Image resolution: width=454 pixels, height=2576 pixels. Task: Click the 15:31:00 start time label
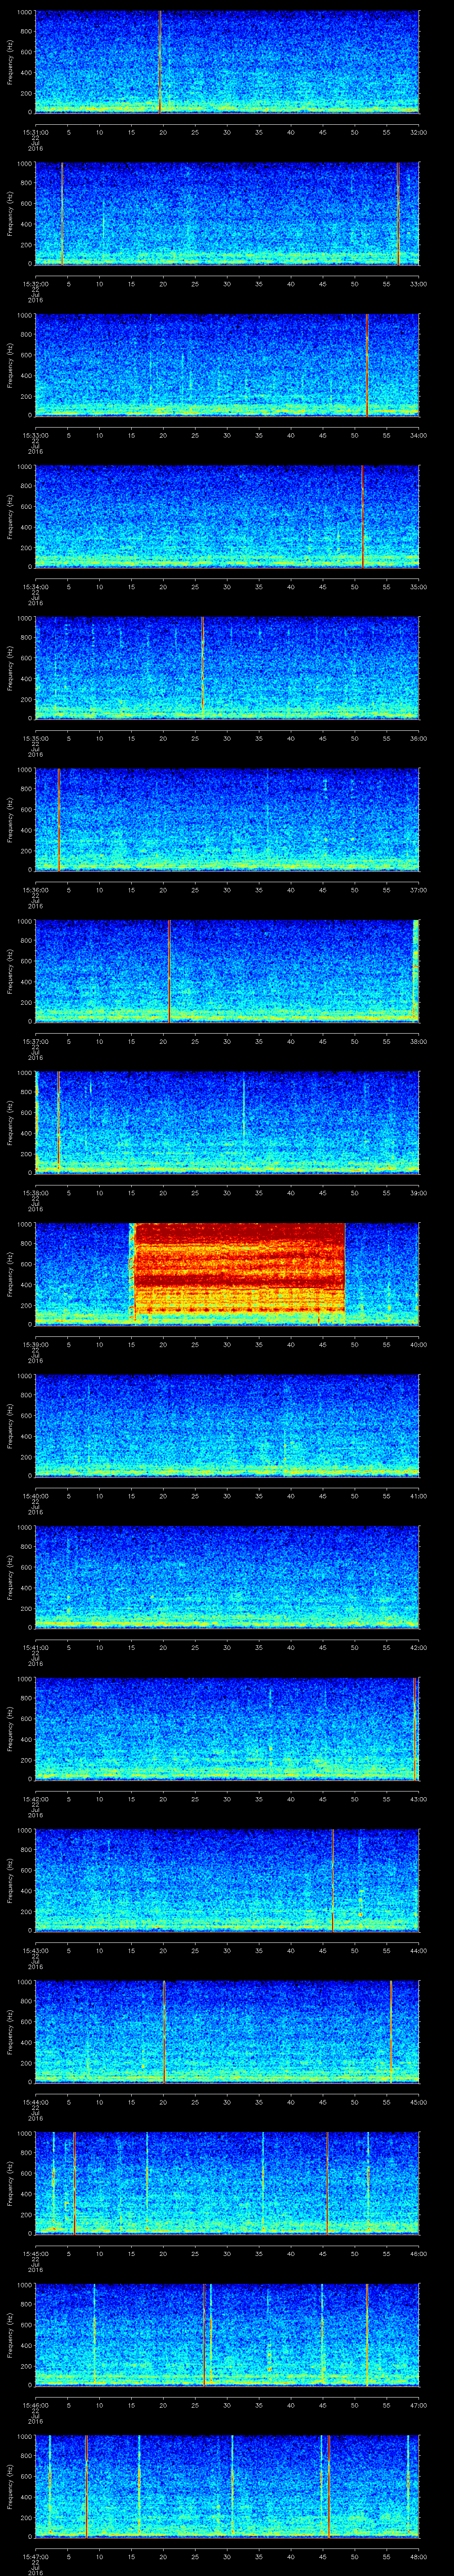pyautogui.click(x=36, y=132)
